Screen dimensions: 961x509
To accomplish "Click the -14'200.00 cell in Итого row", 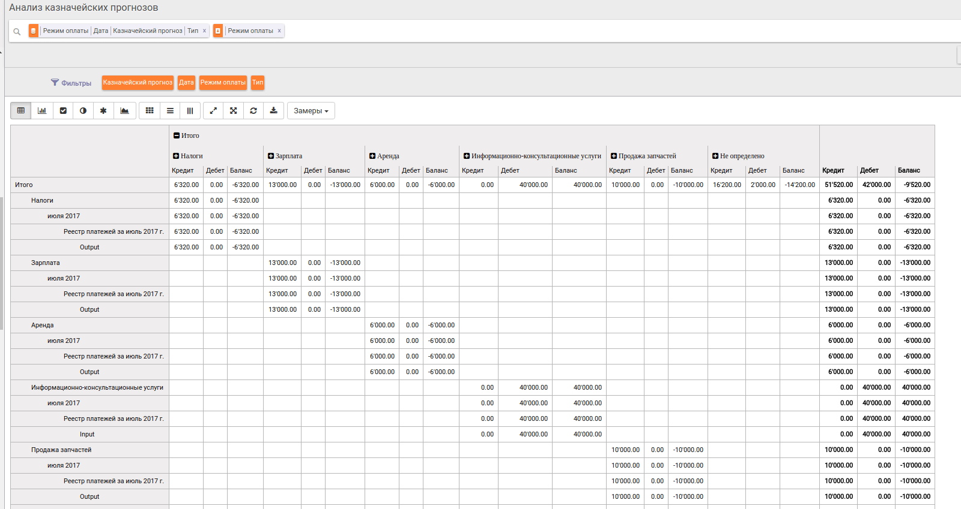I will [800, 185].
